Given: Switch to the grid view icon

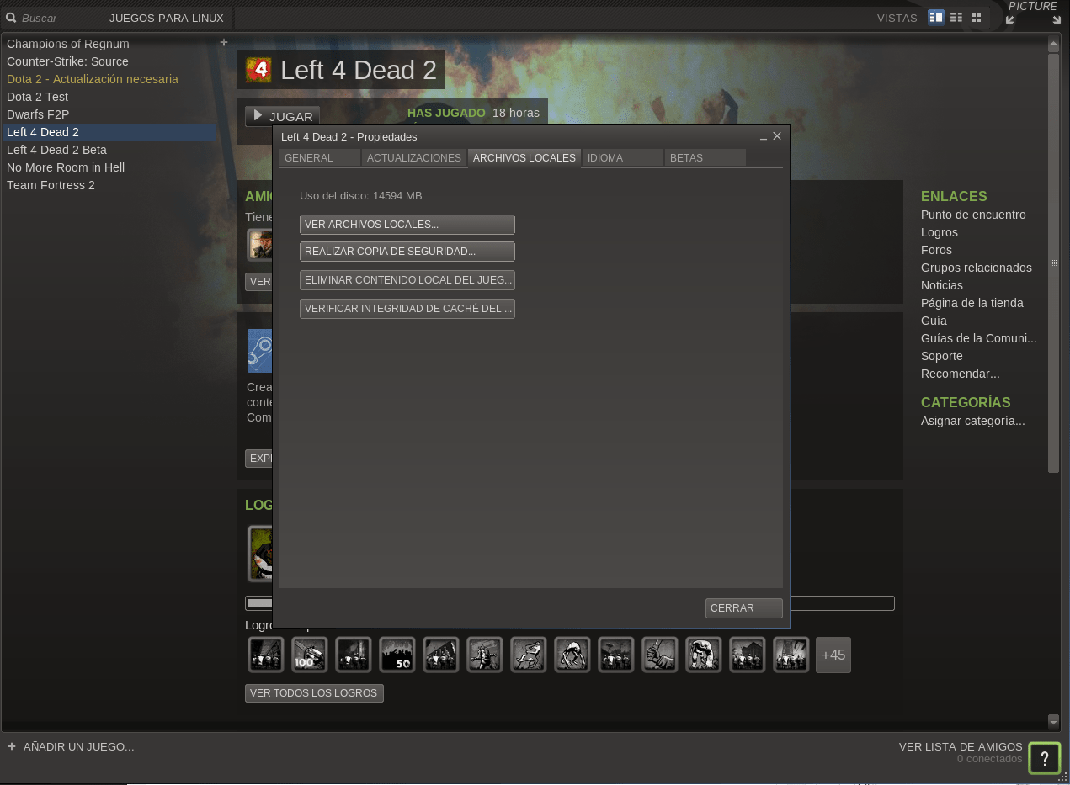Looking at the screenshot, I should (x=977, y=18).
